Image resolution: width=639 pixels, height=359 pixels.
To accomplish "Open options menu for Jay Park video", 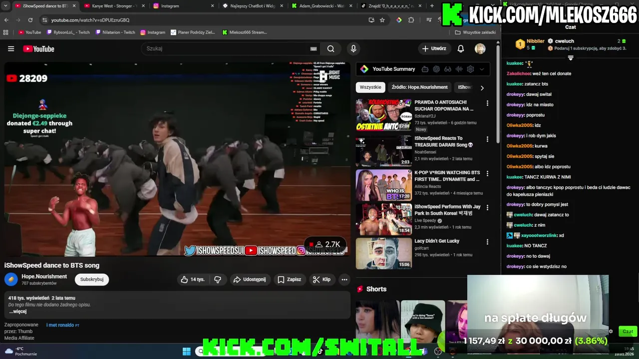I will click(487, 207).
